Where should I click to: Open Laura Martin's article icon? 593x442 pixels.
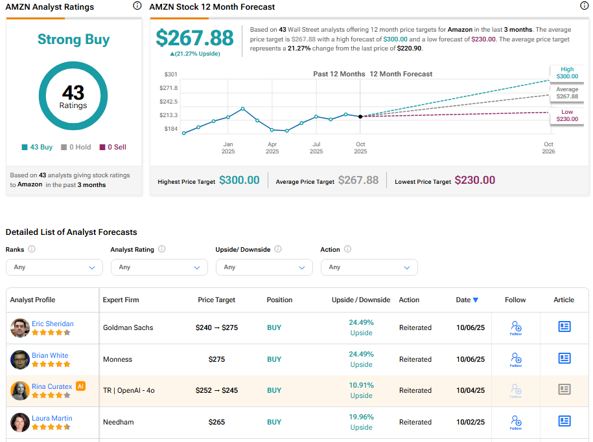click(x=564, y=421)
